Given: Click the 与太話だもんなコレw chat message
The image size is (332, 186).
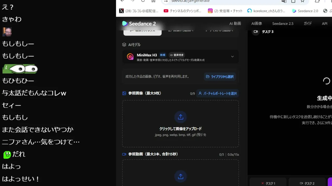Looking at the screenshot, I should point(34,93).
